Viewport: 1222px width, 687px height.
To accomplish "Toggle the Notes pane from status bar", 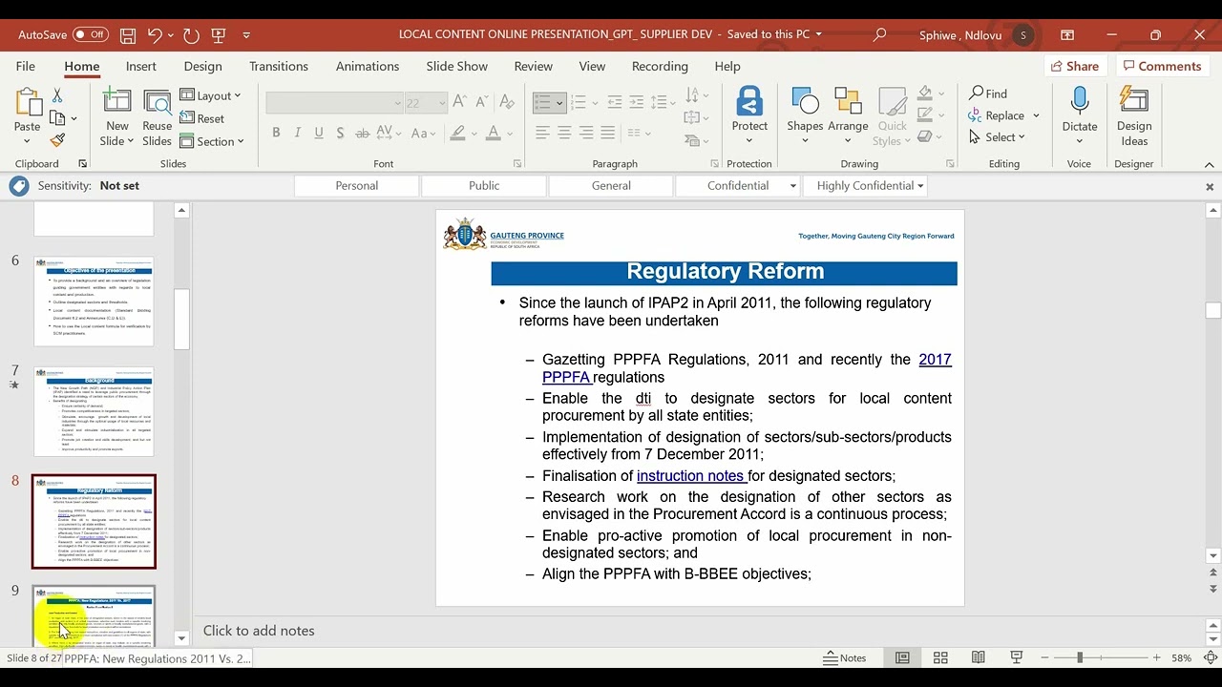I will click(x=845, y=657).
